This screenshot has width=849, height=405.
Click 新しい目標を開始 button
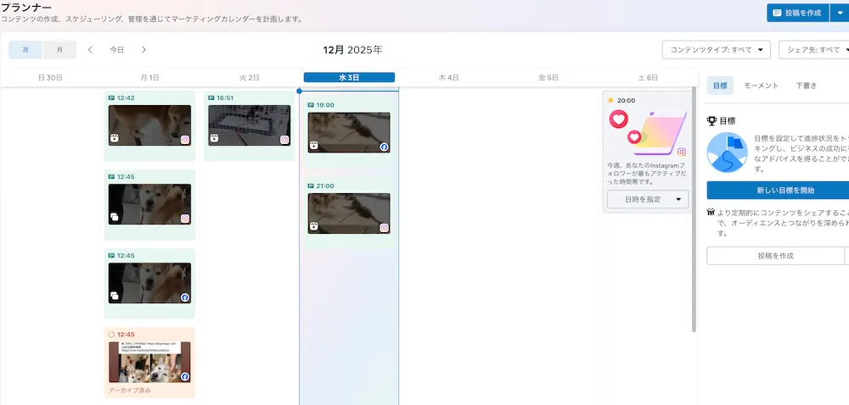click(778, 190)
